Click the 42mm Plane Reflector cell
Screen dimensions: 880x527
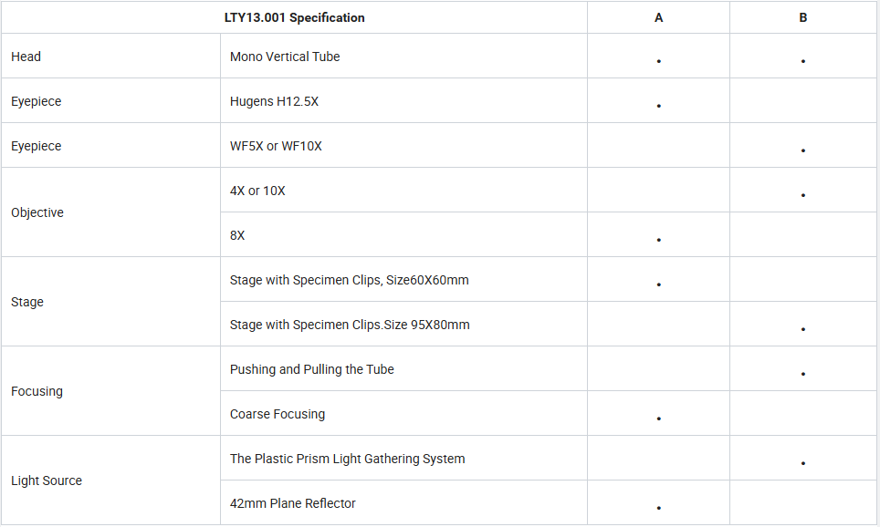403,503
